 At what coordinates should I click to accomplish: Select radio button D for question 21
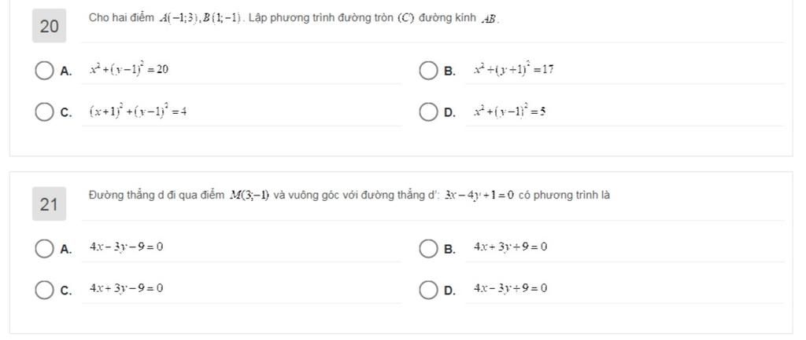427,290
